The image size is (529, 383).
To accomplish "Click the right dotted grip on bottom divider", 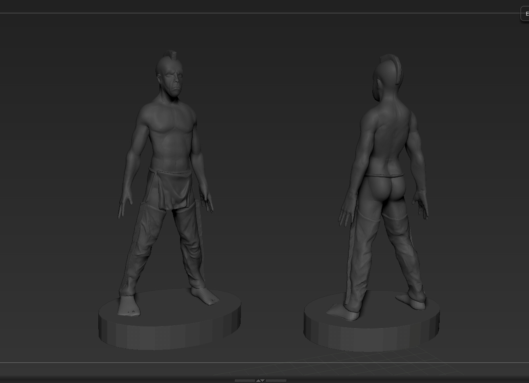I will [276, 380].
